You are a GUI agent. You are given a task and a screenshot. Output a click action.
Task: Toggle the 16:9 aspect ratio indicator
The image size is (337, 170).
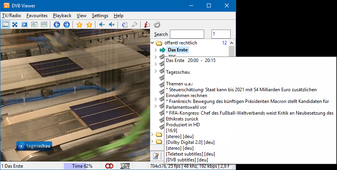click(125, 166)
